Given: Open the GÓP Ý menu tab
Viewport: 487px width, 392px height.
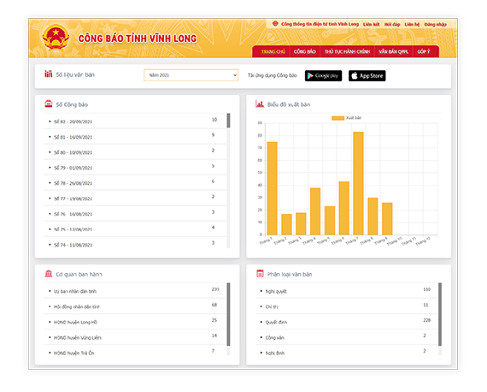Looking at the screenshot, I should point(424,51).
